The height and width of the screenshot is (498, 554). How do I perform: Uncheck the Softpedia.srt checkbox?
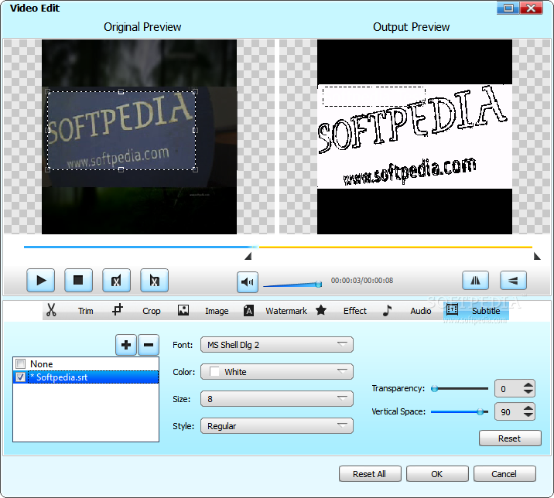20,377
